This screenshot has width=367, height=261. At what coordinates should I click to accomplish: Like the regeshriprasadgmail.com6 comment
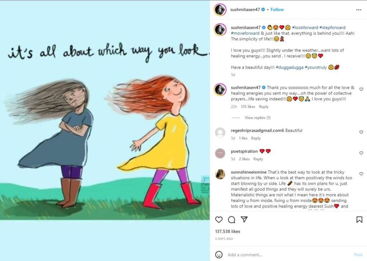361,132
